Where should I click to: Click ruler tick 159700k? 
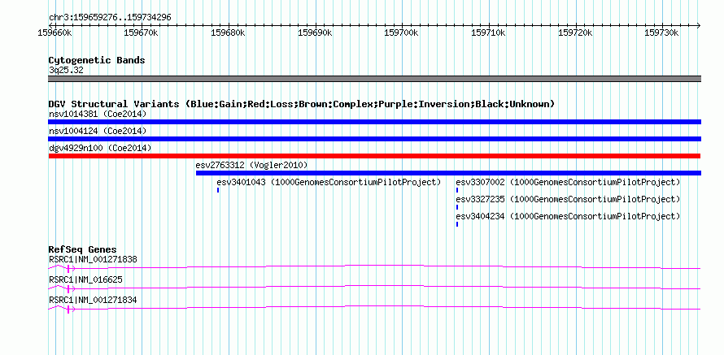(x=401, y=32)
